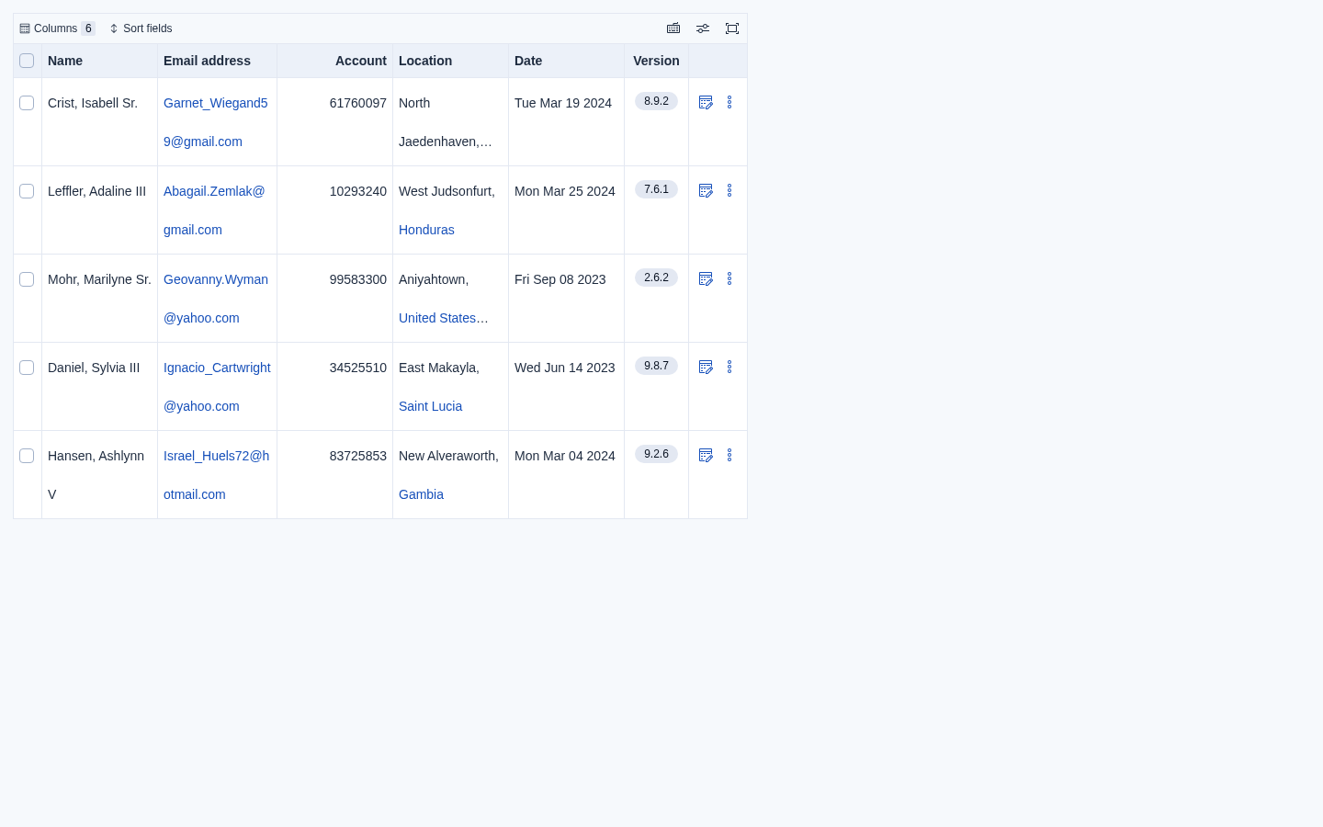Screen dimensions: 1323x827
Task: Open more actions for Hansen, Ashlynn V
Action: click(x=729, y=455)
